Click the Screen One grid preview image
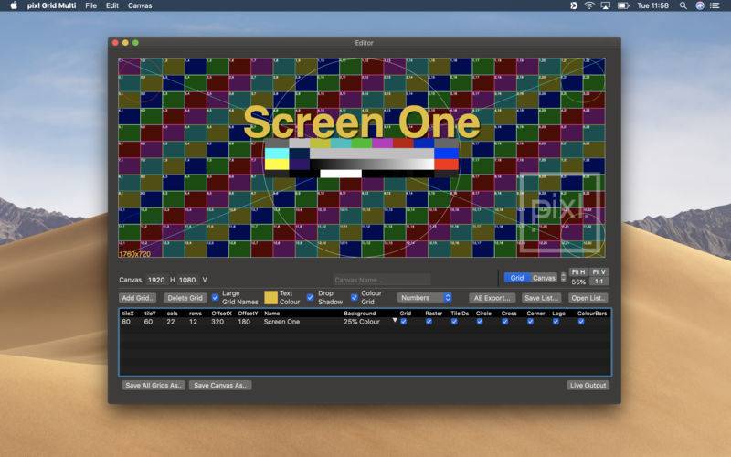 [x=362, y=157]
